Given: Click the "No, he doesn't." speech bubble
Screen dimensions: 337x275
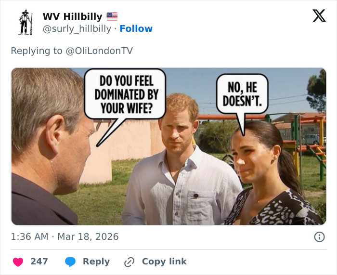Looking at the screenshot, I should 242,95.
